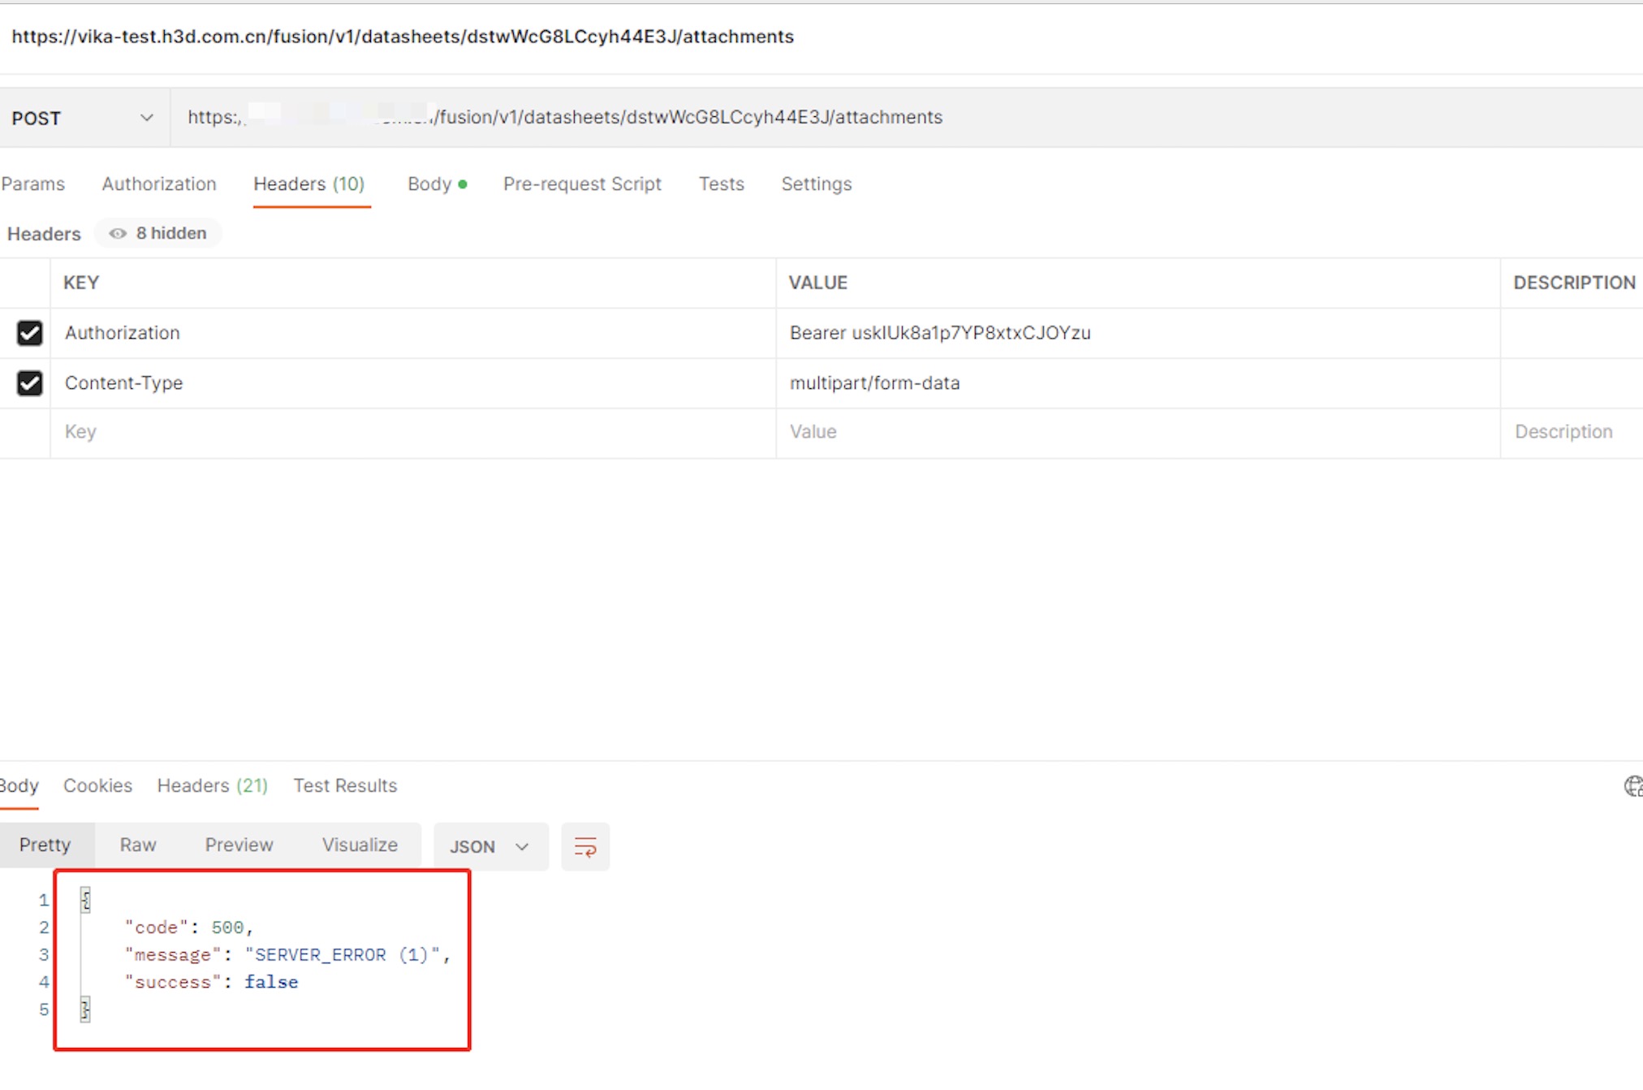
Task: Open the response Headers (21) tab
Action: point(212,786)
